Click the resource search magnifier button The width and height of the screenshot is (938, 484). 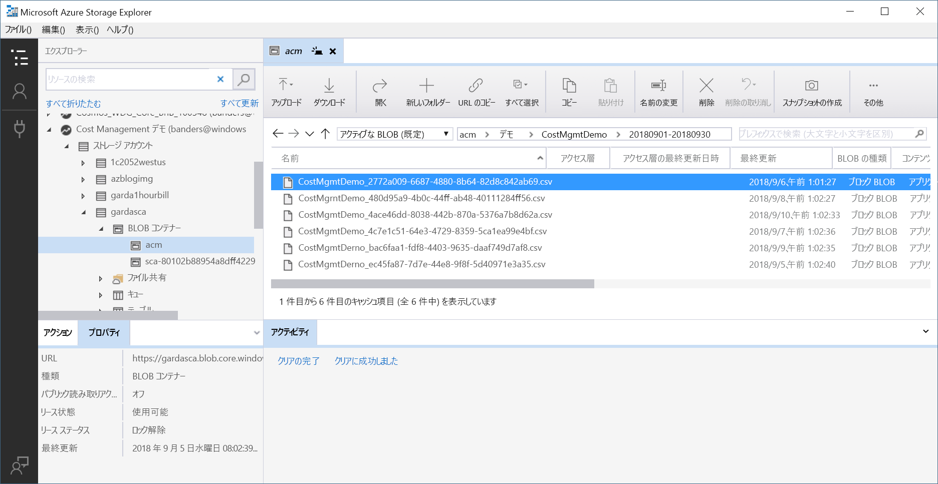point(244,79)
